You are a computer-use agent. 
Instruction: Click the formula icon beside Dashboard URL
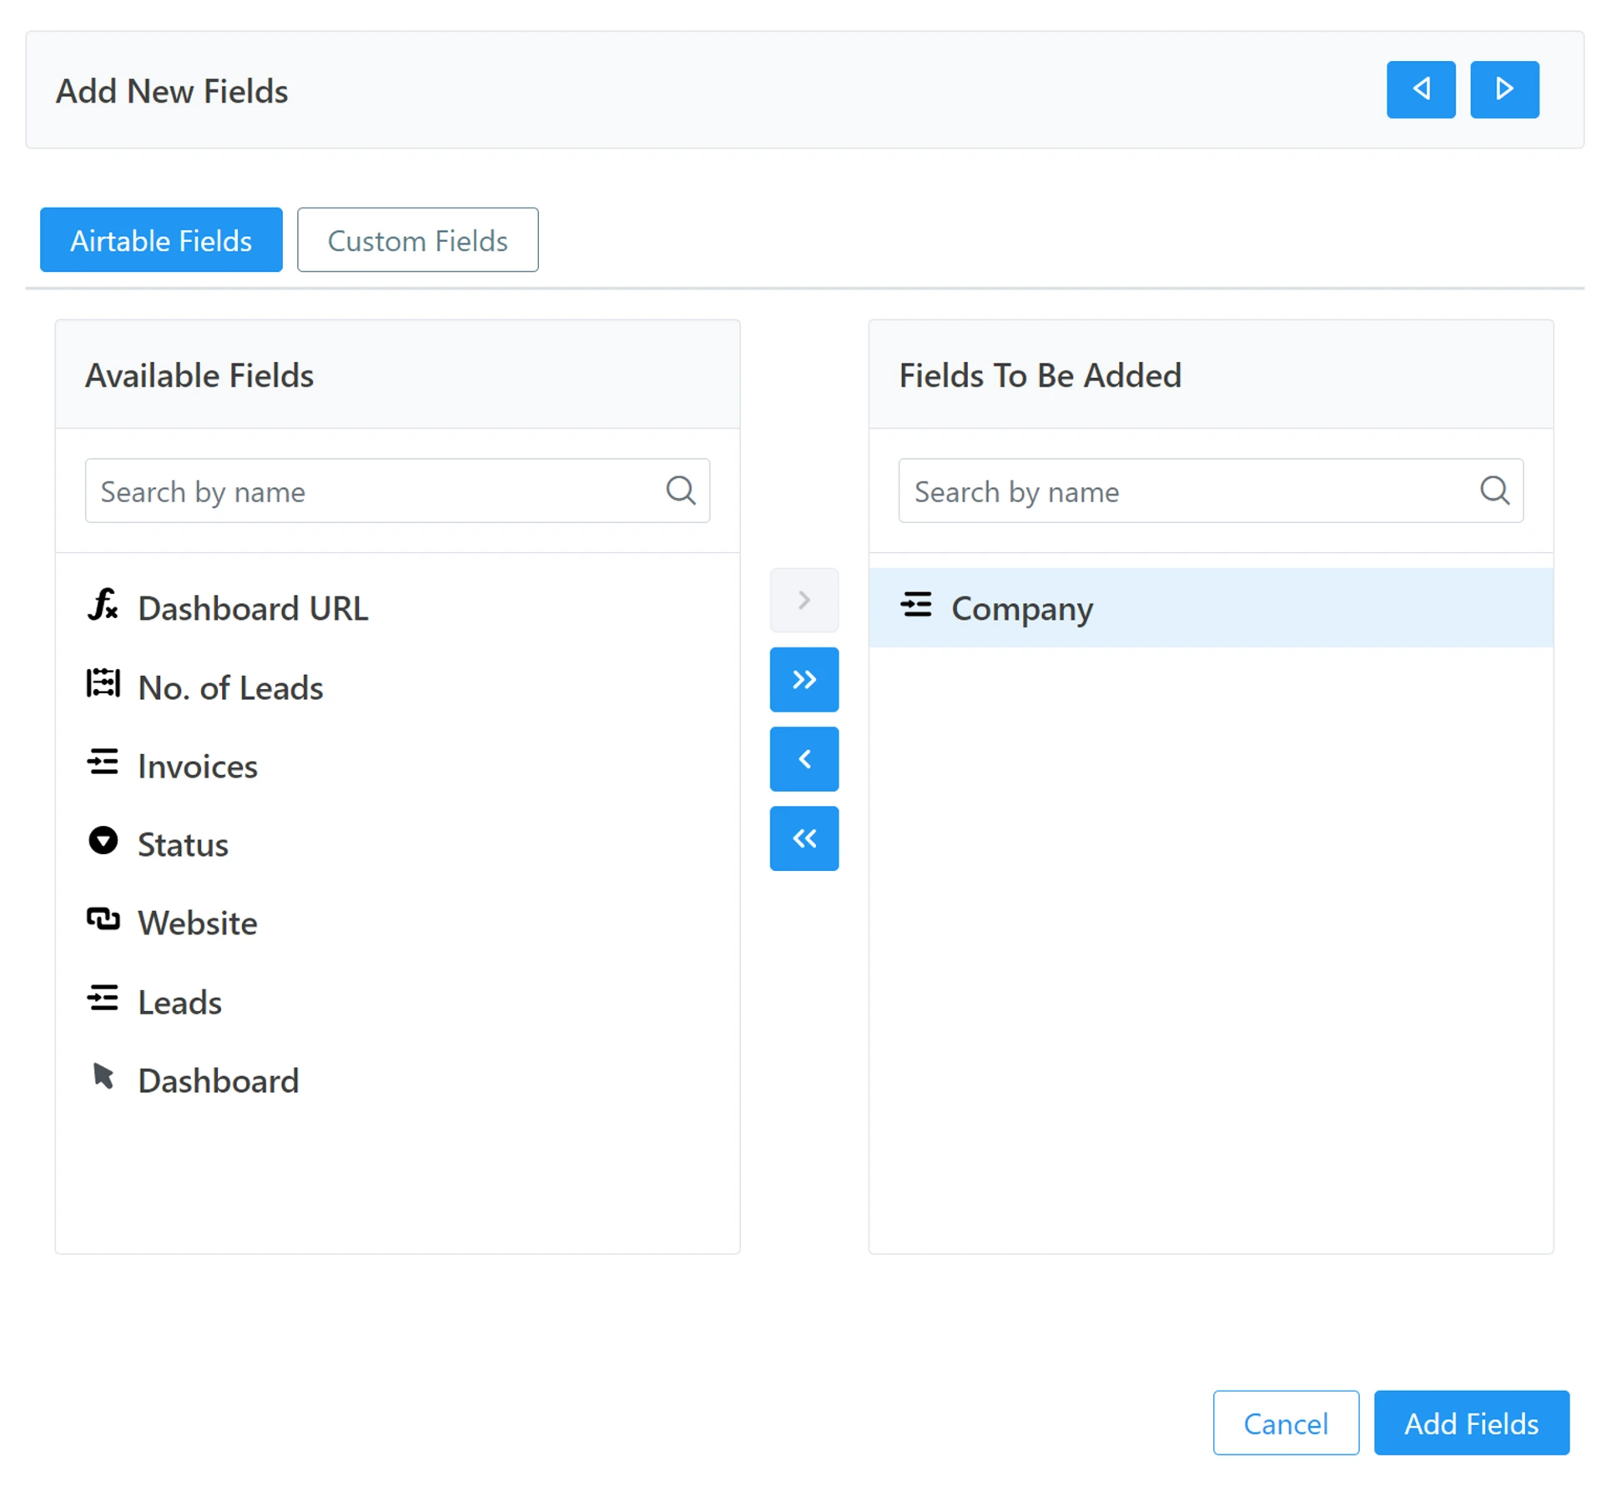tap(103, 605)
